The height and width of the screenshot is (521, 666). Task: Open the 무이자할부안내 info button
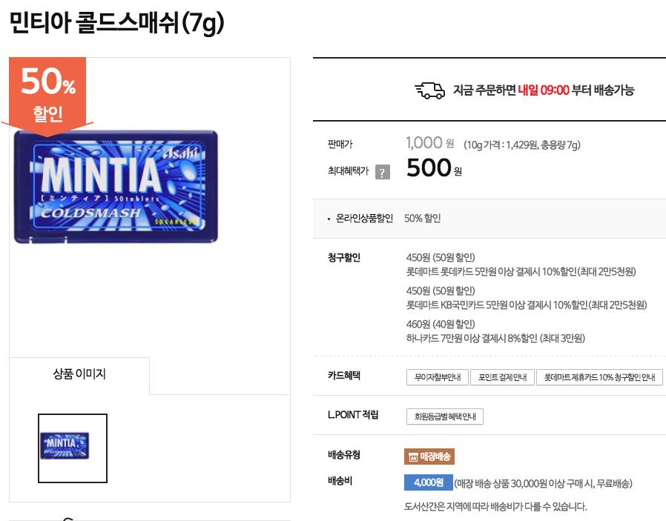click(x=438, y=377)
